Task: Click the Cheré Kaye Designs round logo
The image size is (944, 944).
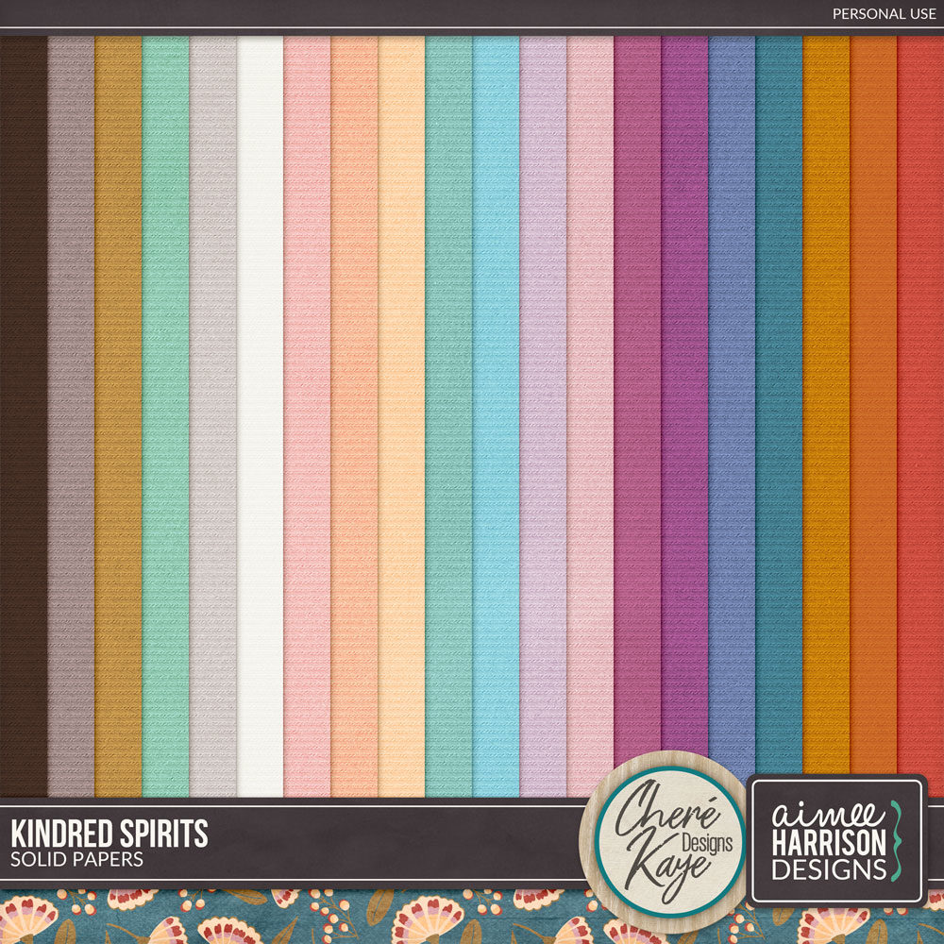Action: coord(663,842)
